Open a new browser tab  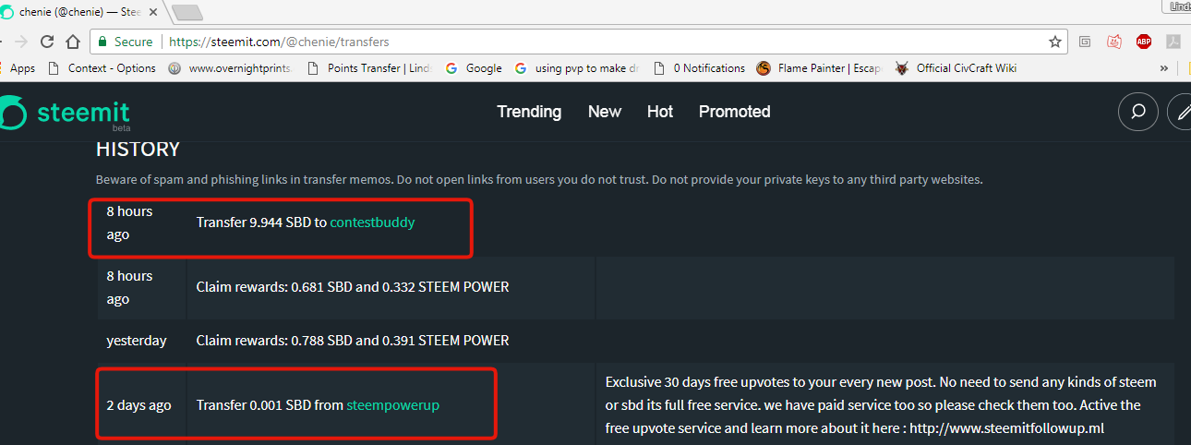[187, 13]
